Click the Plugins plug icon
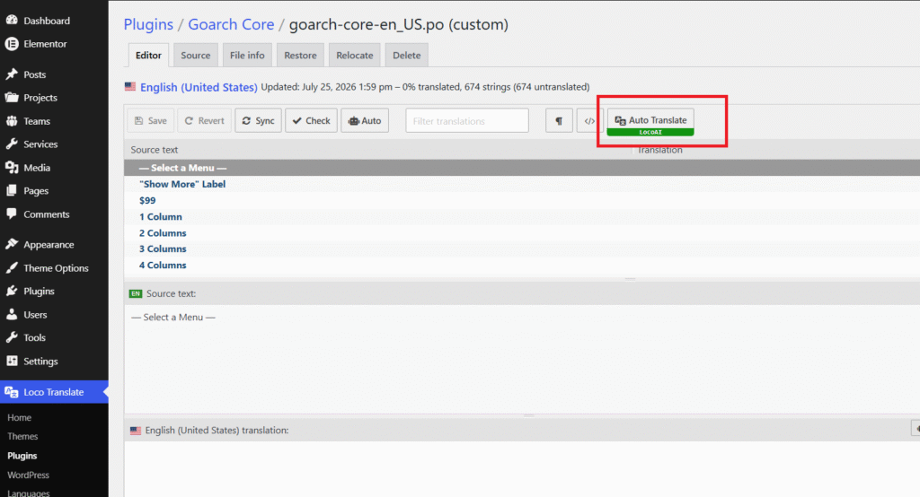Viewport: 920px width, 497px height. (12, 291)
